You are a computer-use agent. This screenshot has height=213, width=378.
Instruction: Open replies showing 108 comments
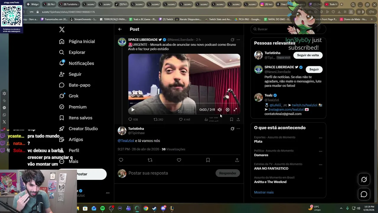133,120
